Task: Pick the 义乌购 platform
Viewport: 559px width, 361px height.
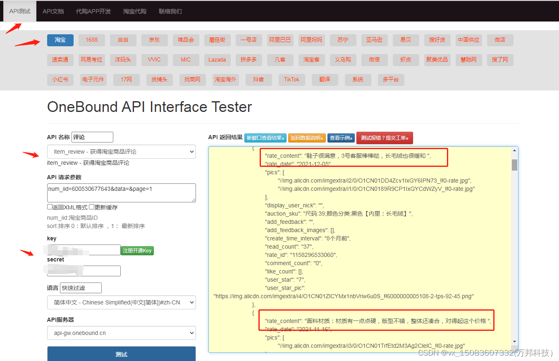Action: pos(343,60)
